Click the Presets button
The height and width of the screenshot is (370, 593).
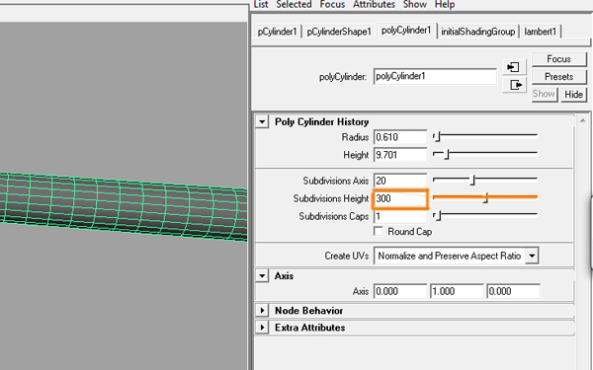559,77
